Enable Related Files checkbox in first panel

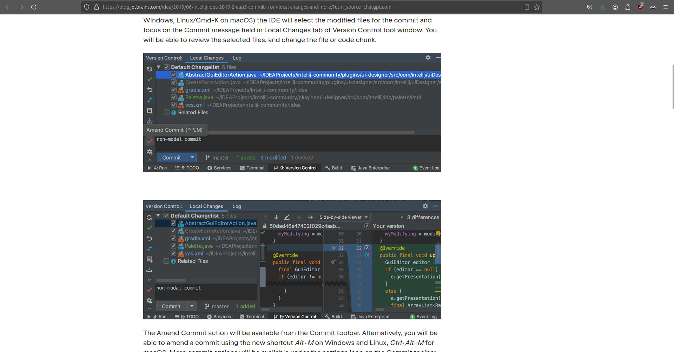click(167, 112)
